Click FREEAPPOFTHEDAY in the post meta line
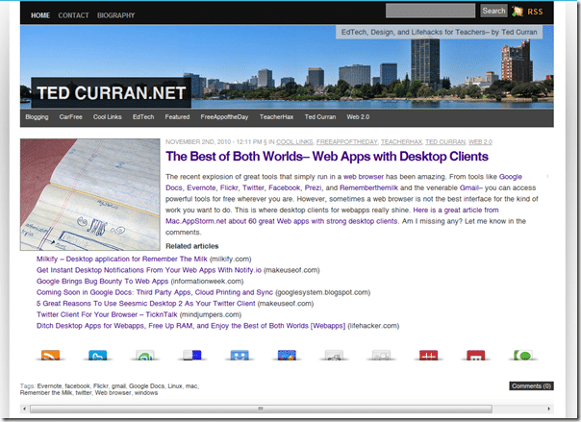The image size is (581, 422). point(347,141)
